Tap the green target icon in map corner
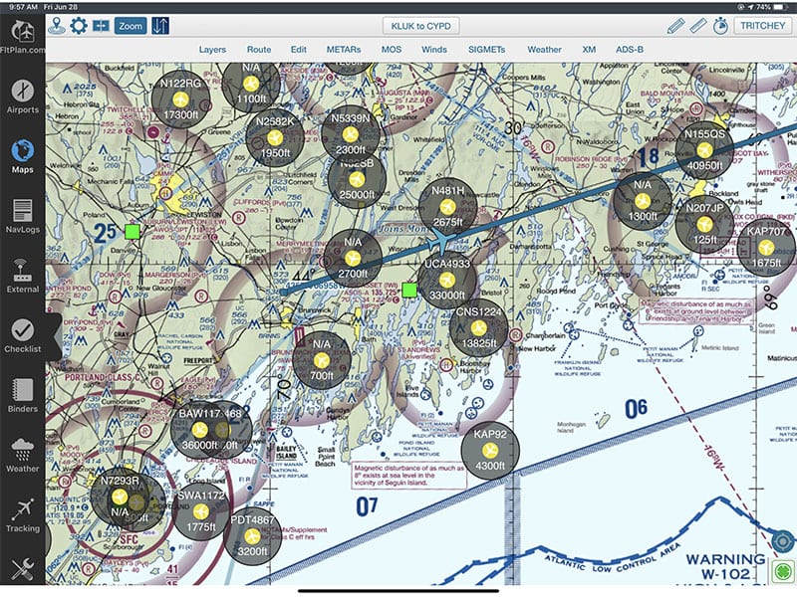Image resolution: width=797 pixels, height=597 pixels. 783,572
